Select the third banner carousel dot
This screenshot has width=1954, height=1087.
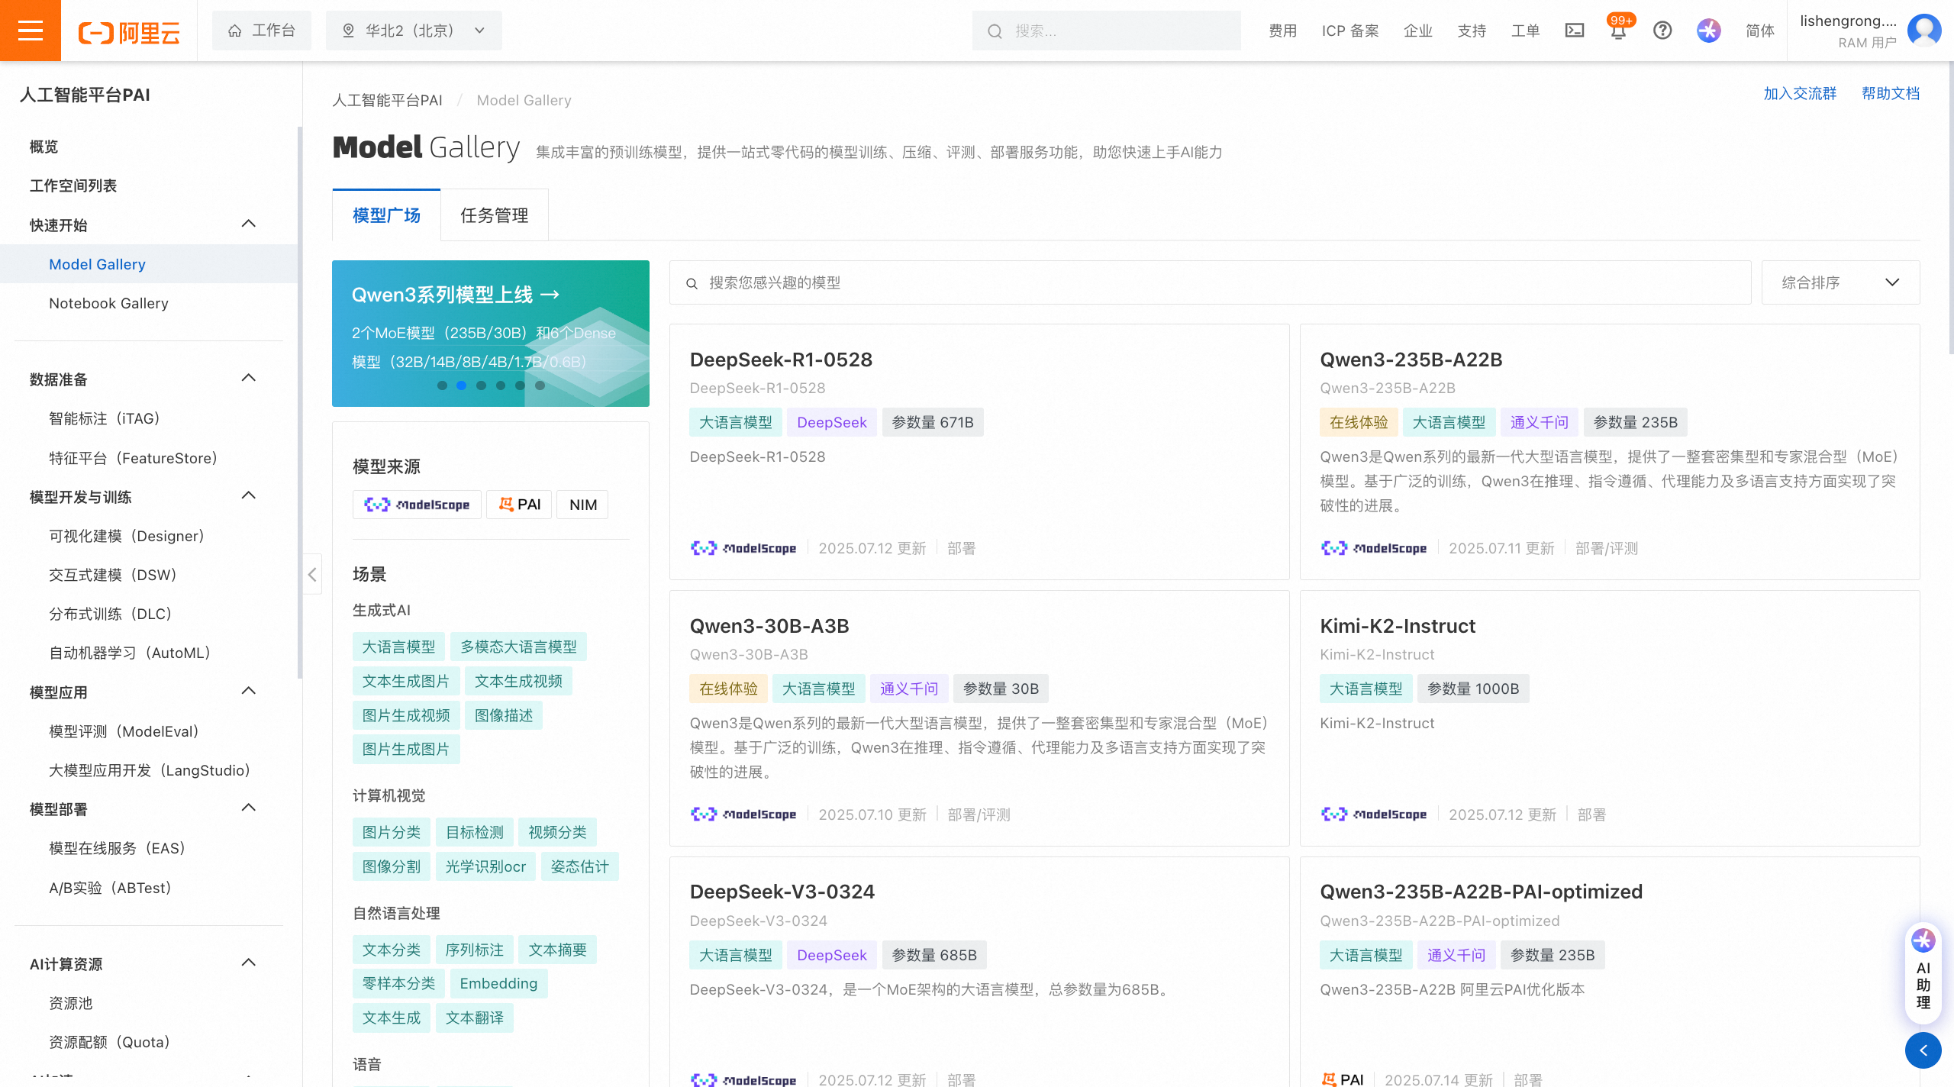[481, 385]
